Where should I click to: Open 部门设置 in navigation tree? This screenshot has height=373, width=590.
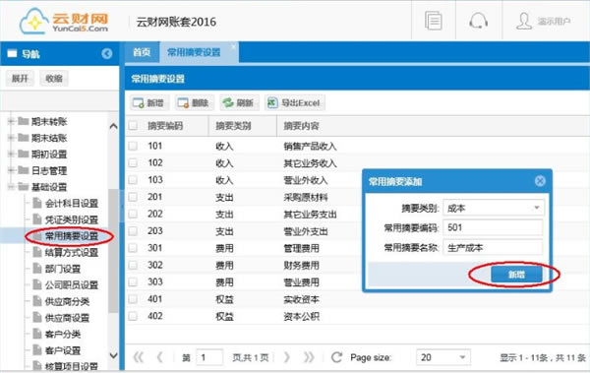(63, 269)
